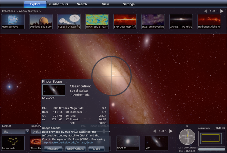Pick the SFD Dust Map survey
227x153 pixels.
pos(125,21)
